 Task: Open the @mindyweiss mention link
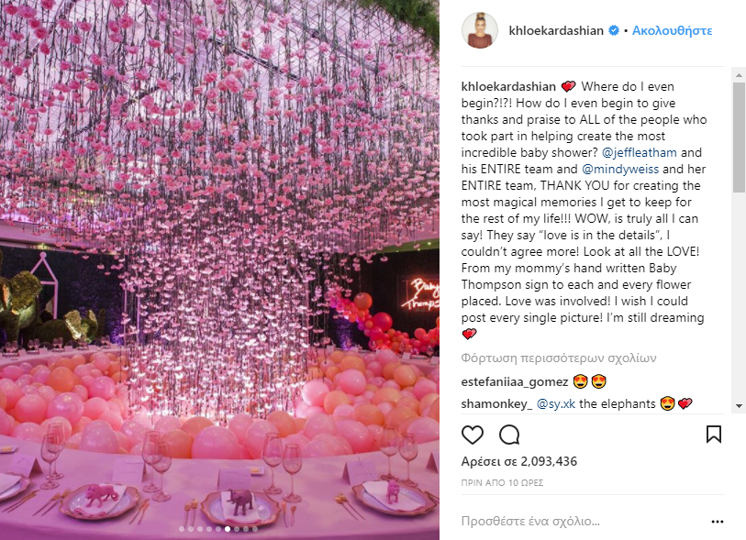tap(620, 170)
